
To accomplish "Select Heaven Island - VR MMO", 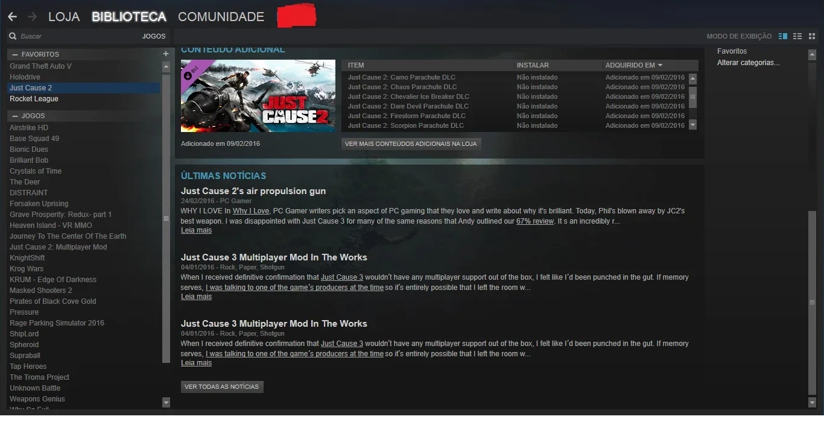I will [x=51, y=225].
